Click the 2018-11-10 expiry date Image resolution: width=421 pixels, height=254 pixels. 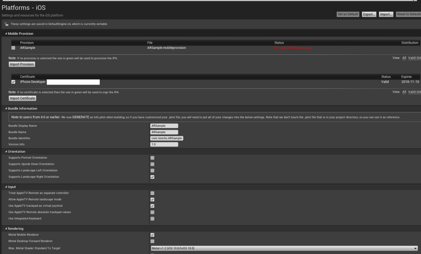point(410,82)
